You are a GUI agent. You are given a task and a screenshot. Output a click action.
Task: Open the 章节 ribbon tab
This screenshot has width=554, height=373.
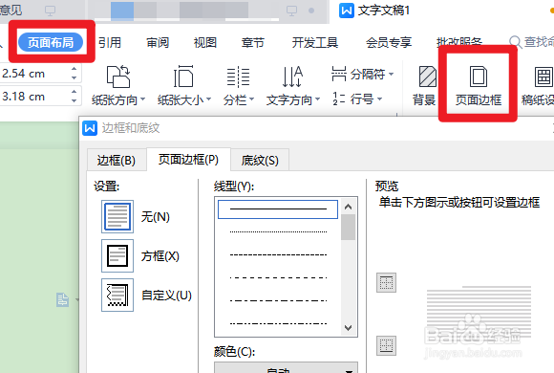coord(252,42)
